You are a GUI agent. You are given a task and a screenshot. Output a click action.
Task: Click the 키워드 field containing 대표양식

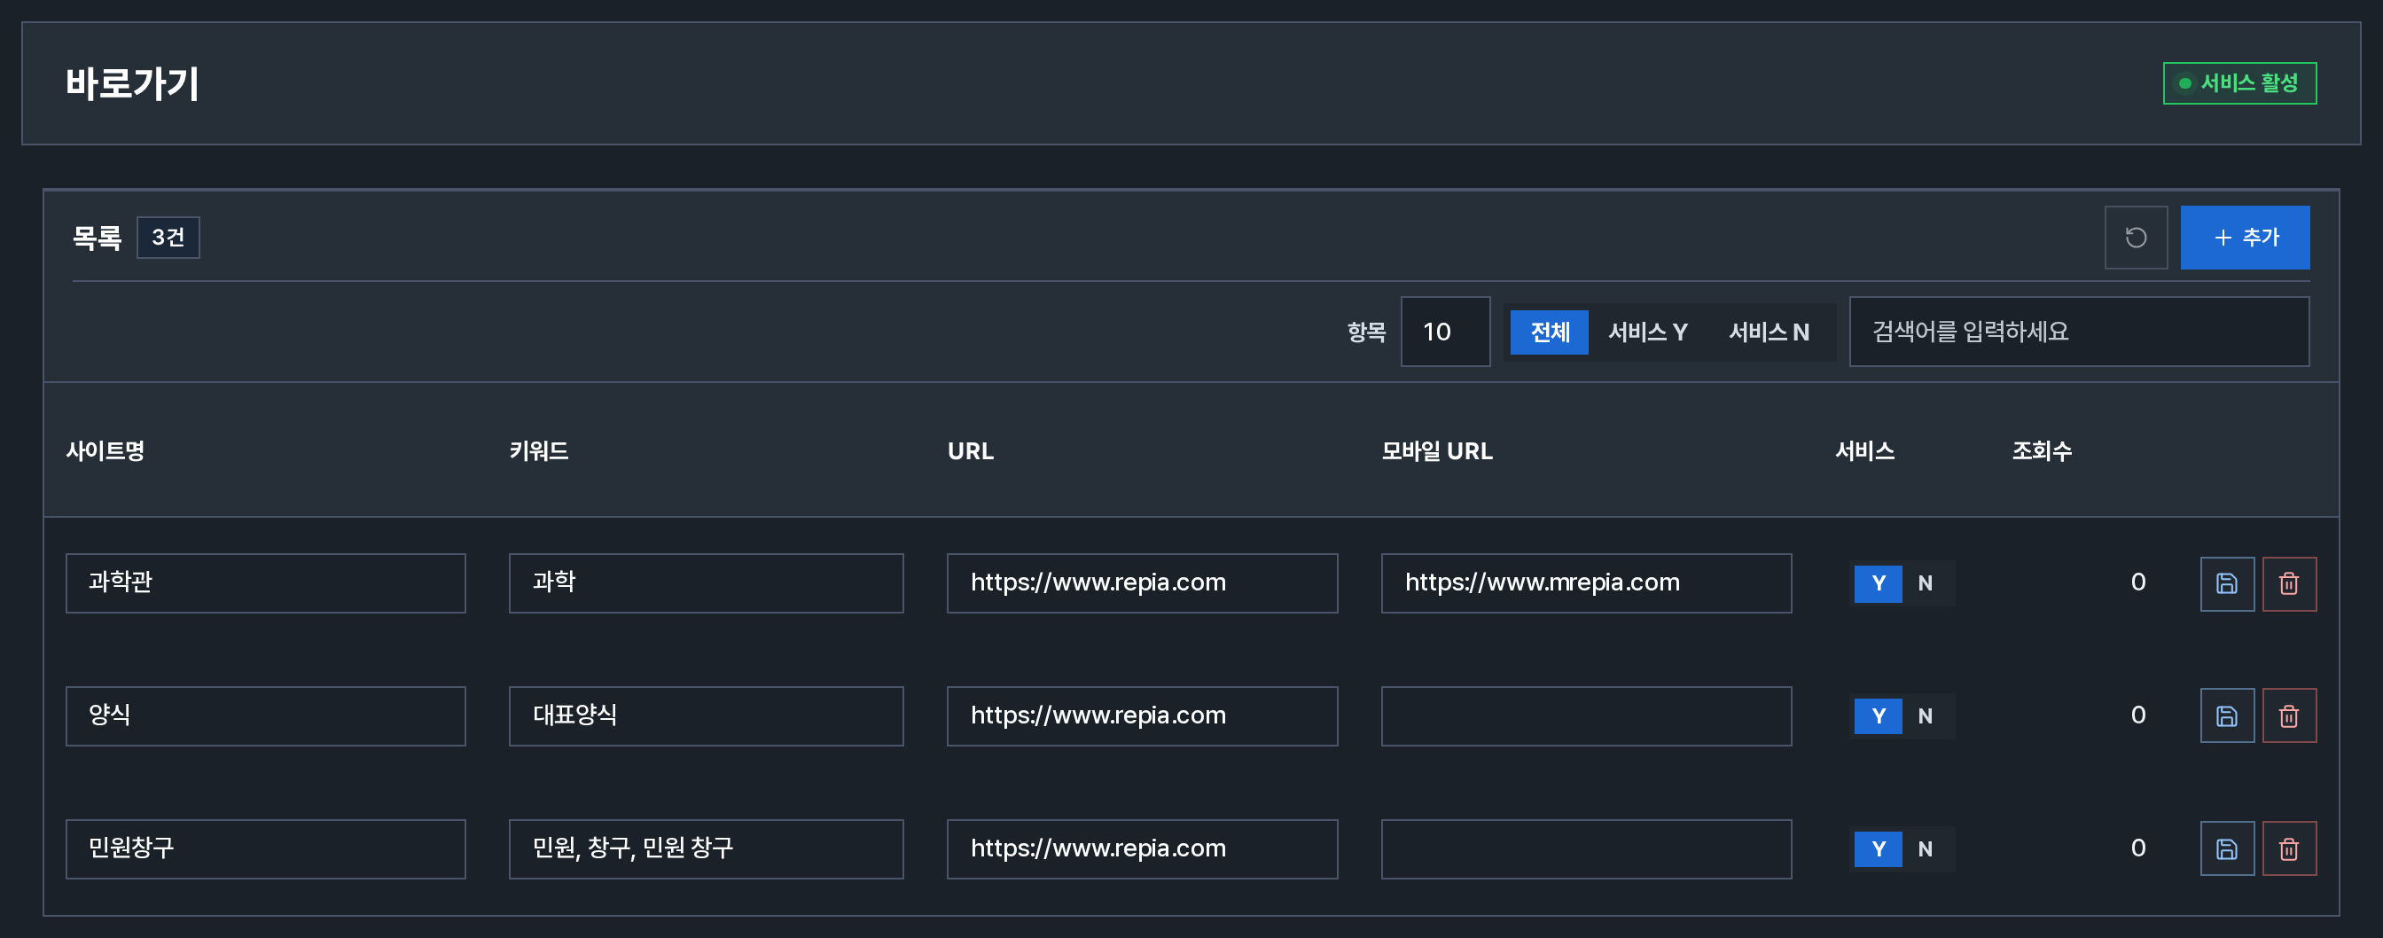(x=706, y=716)
